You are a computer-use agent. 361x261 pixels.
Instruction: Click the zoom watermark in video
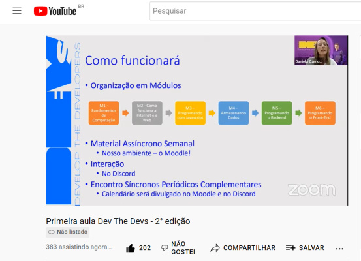click(x=311, y=190)
